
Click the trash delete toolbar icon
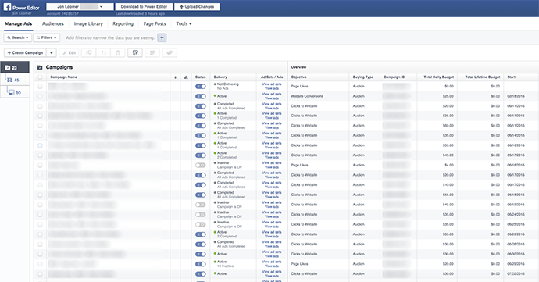point(118,52)
